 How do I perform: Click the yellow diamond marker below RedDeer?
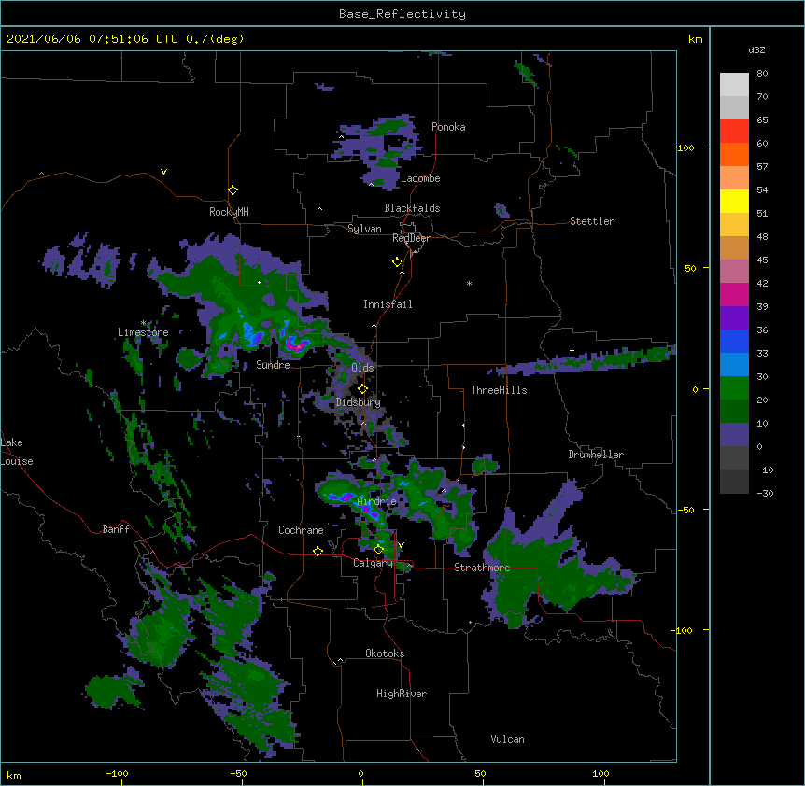pos(398,262)
